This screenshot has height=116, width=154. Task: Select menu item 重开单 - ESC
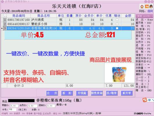[x=144, y=23]
